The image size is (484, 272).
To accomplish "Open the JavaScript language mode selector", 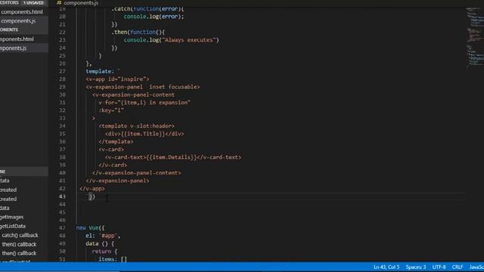I will (476, 267).
